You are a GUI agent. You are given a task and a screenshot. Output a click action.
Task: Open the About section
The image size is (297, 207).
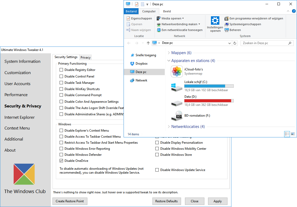(x=10, y=150)
